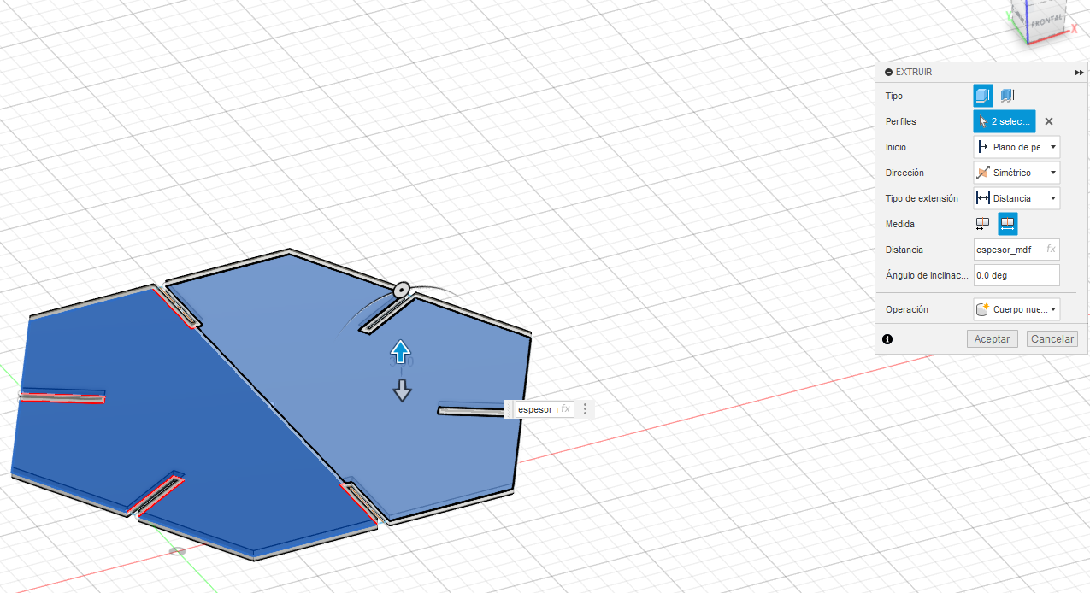Viewport: 1090px width, 593px height.
Task: Open the Tipo de extensión dropdown
Action: click(x=1016, y=198)
